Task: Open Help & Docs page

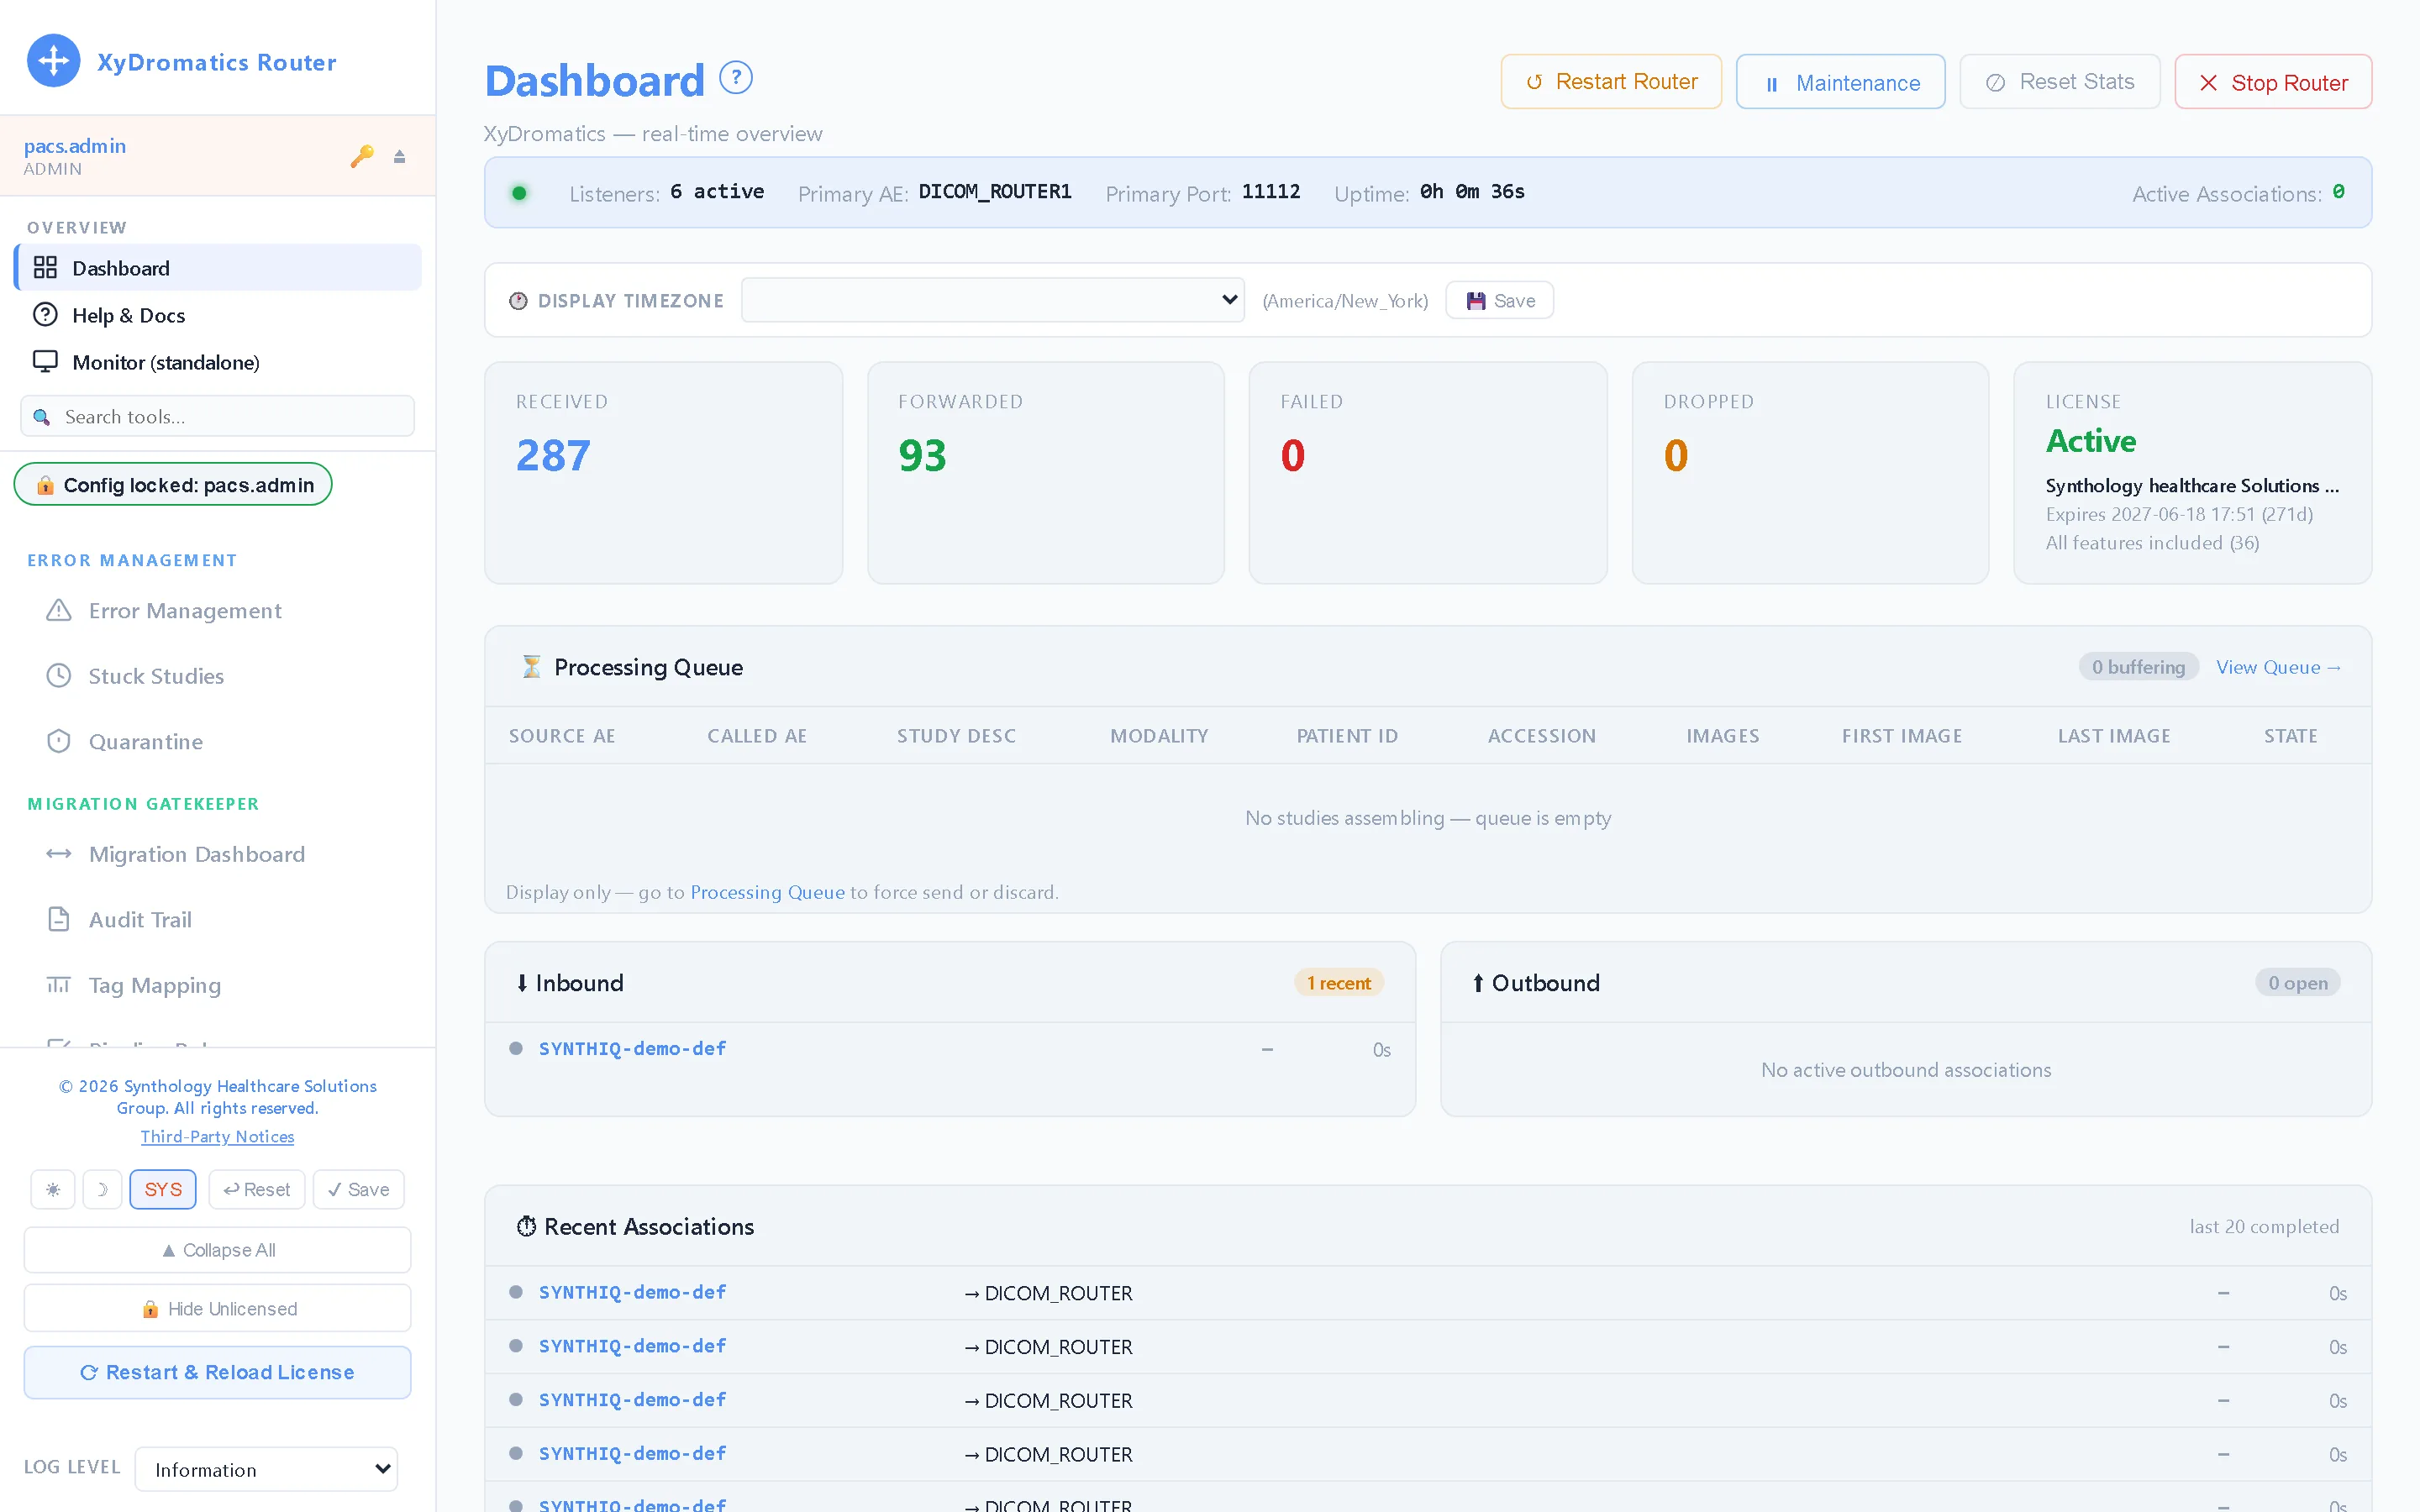Action: (x=218, y=314)
